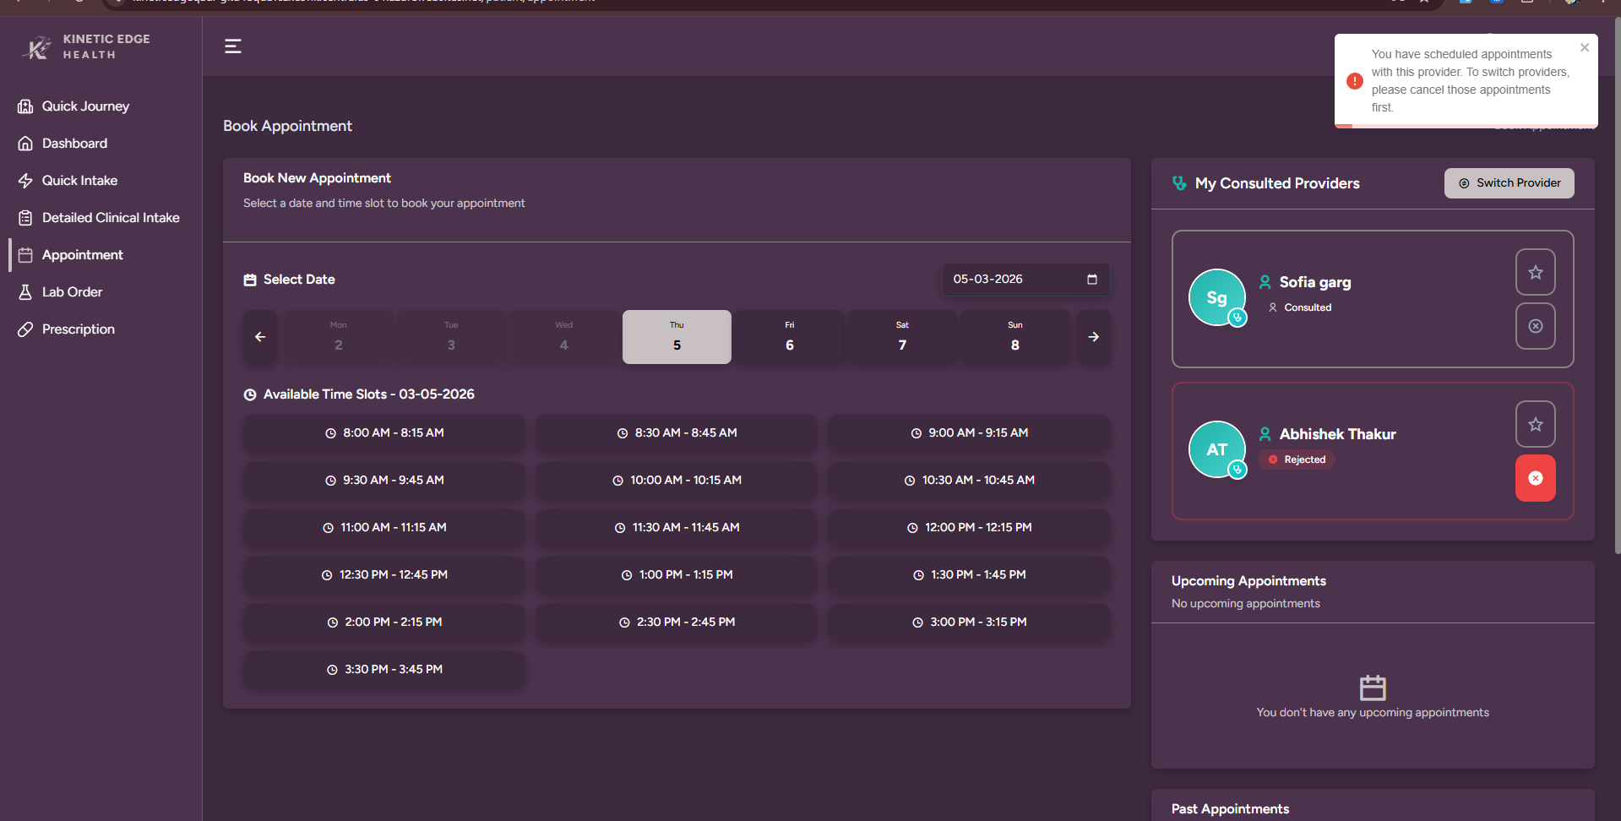Image resolution: width=1621 pixels, height=821 pixels.
Task: Pick the 3:30 PM - 3:45 PM slot
Action: (384, 670)
